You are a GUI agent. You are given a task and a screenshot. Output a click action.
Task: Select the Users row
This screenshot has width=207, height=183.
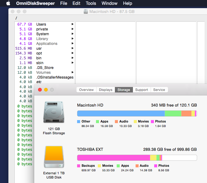pyautogui.click(x=44, y=24)
